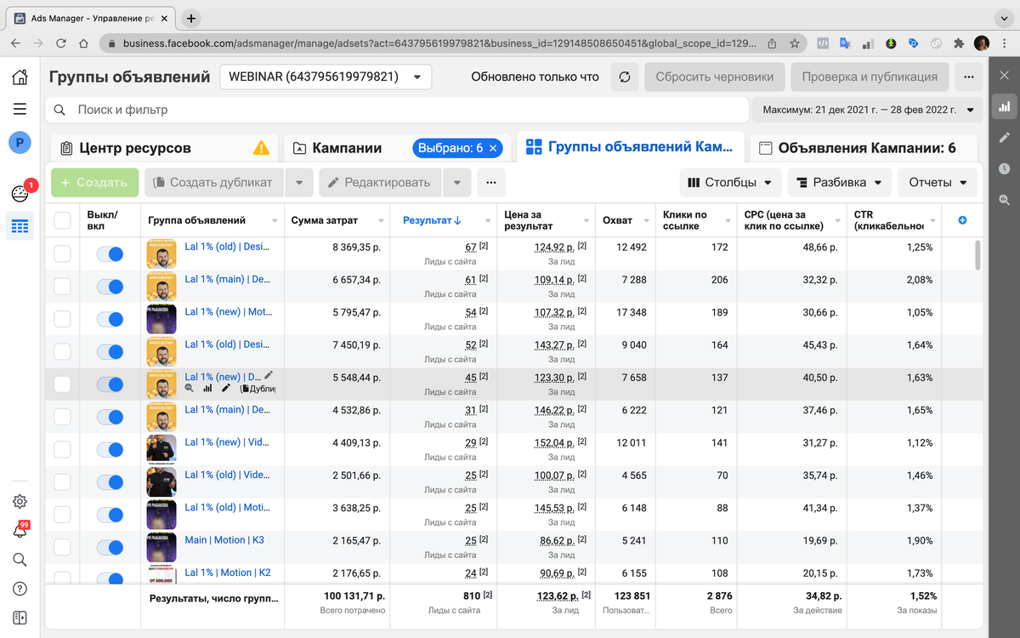This screenshot has height=638, width=1020.
Task: Close the right side panel with X
Action: coord(1005,77)
